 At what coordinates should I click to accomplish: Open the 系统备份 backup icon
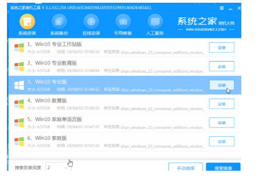tap(59, 22)
